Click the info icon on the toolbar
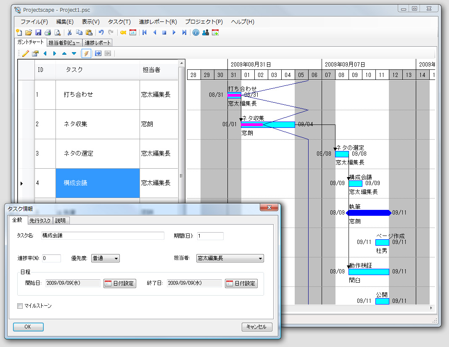The image size is (449, 347). tap(195, 32)
